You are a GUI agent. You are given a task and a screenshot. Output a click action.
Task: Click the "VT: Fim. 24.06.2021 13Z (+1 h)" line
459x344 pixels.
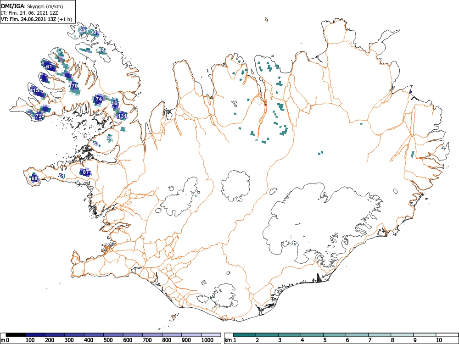(x=37, y=19)
